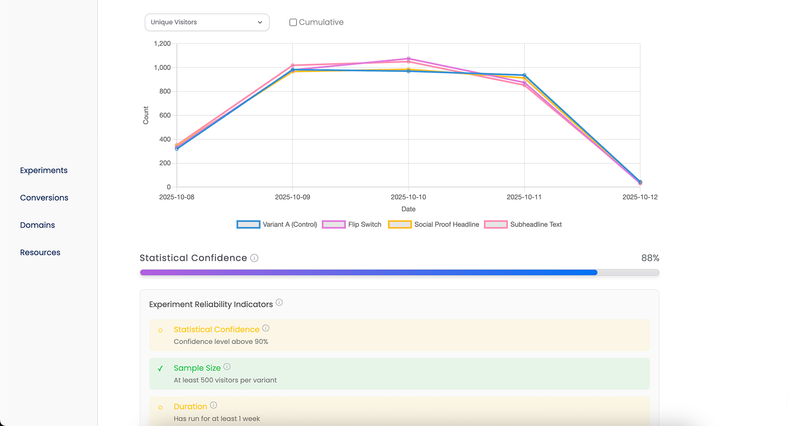Toggle Subheadline Text legend swatch
The width and height of the screenshot is (788, 426).
(496, 224)
